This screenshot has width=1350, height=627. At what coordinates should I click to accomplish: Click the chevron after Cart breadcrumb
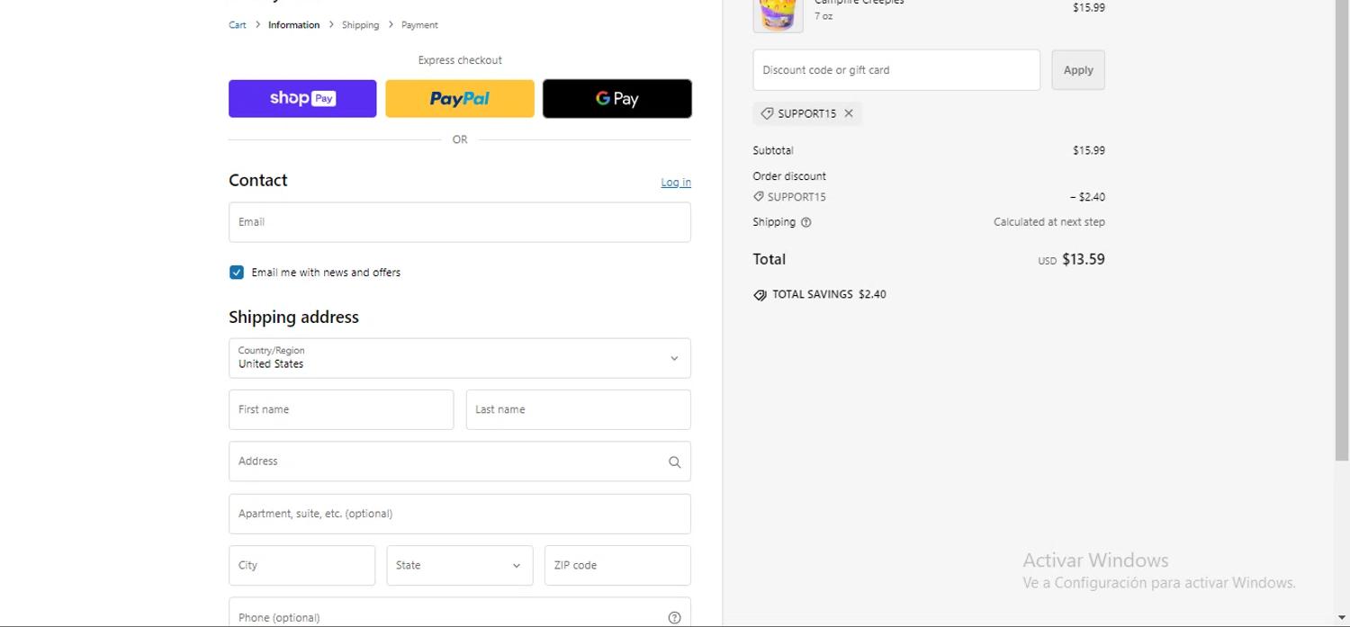[257, 25]
